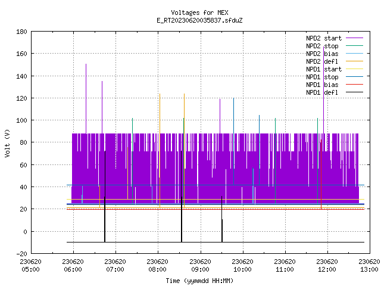Click the x-axis tick label 05:00
This screenshot has width=381, height=286.
(30, 269)
